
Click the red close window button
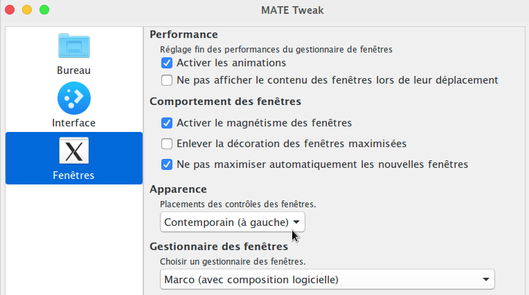pos(10,10)
